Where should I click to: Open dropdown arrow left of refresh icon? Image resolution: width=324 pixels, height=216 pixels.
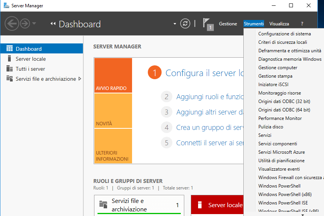[175, 24]
